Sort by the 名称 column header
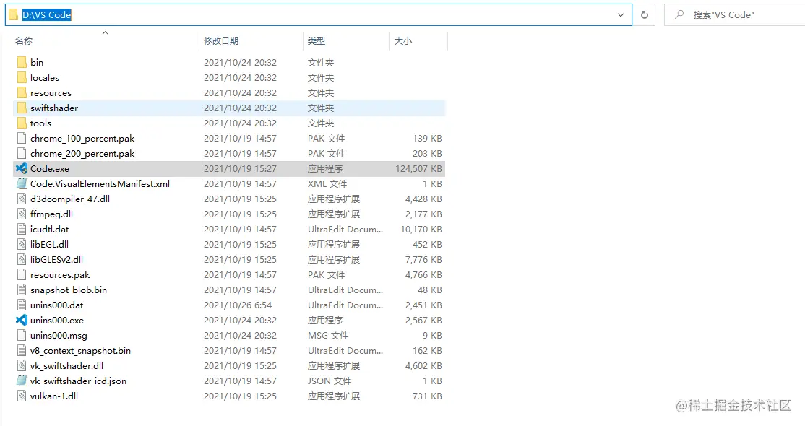Image resolution: width=805 pixels, height=426 pixels. [24, 40]
